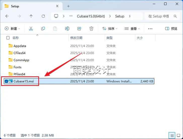Viewport: 183px width, 139px height.
Task: Click the Paste clipboard icon
Action: coord(55,29)
